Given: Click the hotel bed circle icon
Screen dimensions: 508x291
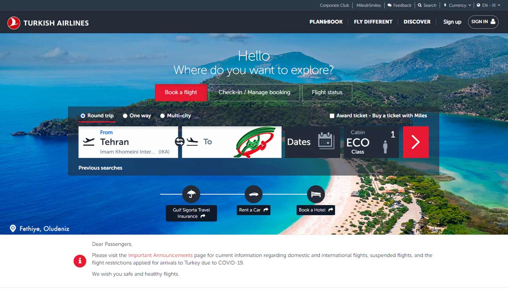Looking at the screenshot, I should pyautogui.click(x=316, y=194).
